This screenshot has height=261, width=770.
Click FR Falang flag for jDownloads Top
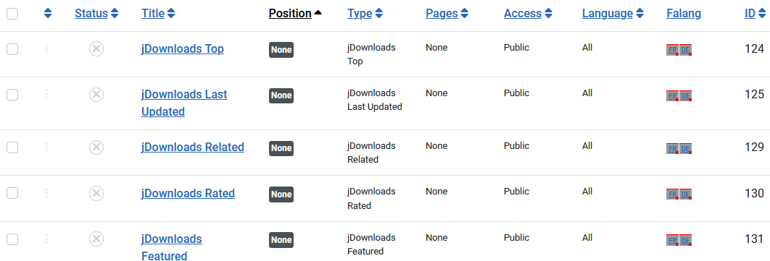[x=672, y=50]
